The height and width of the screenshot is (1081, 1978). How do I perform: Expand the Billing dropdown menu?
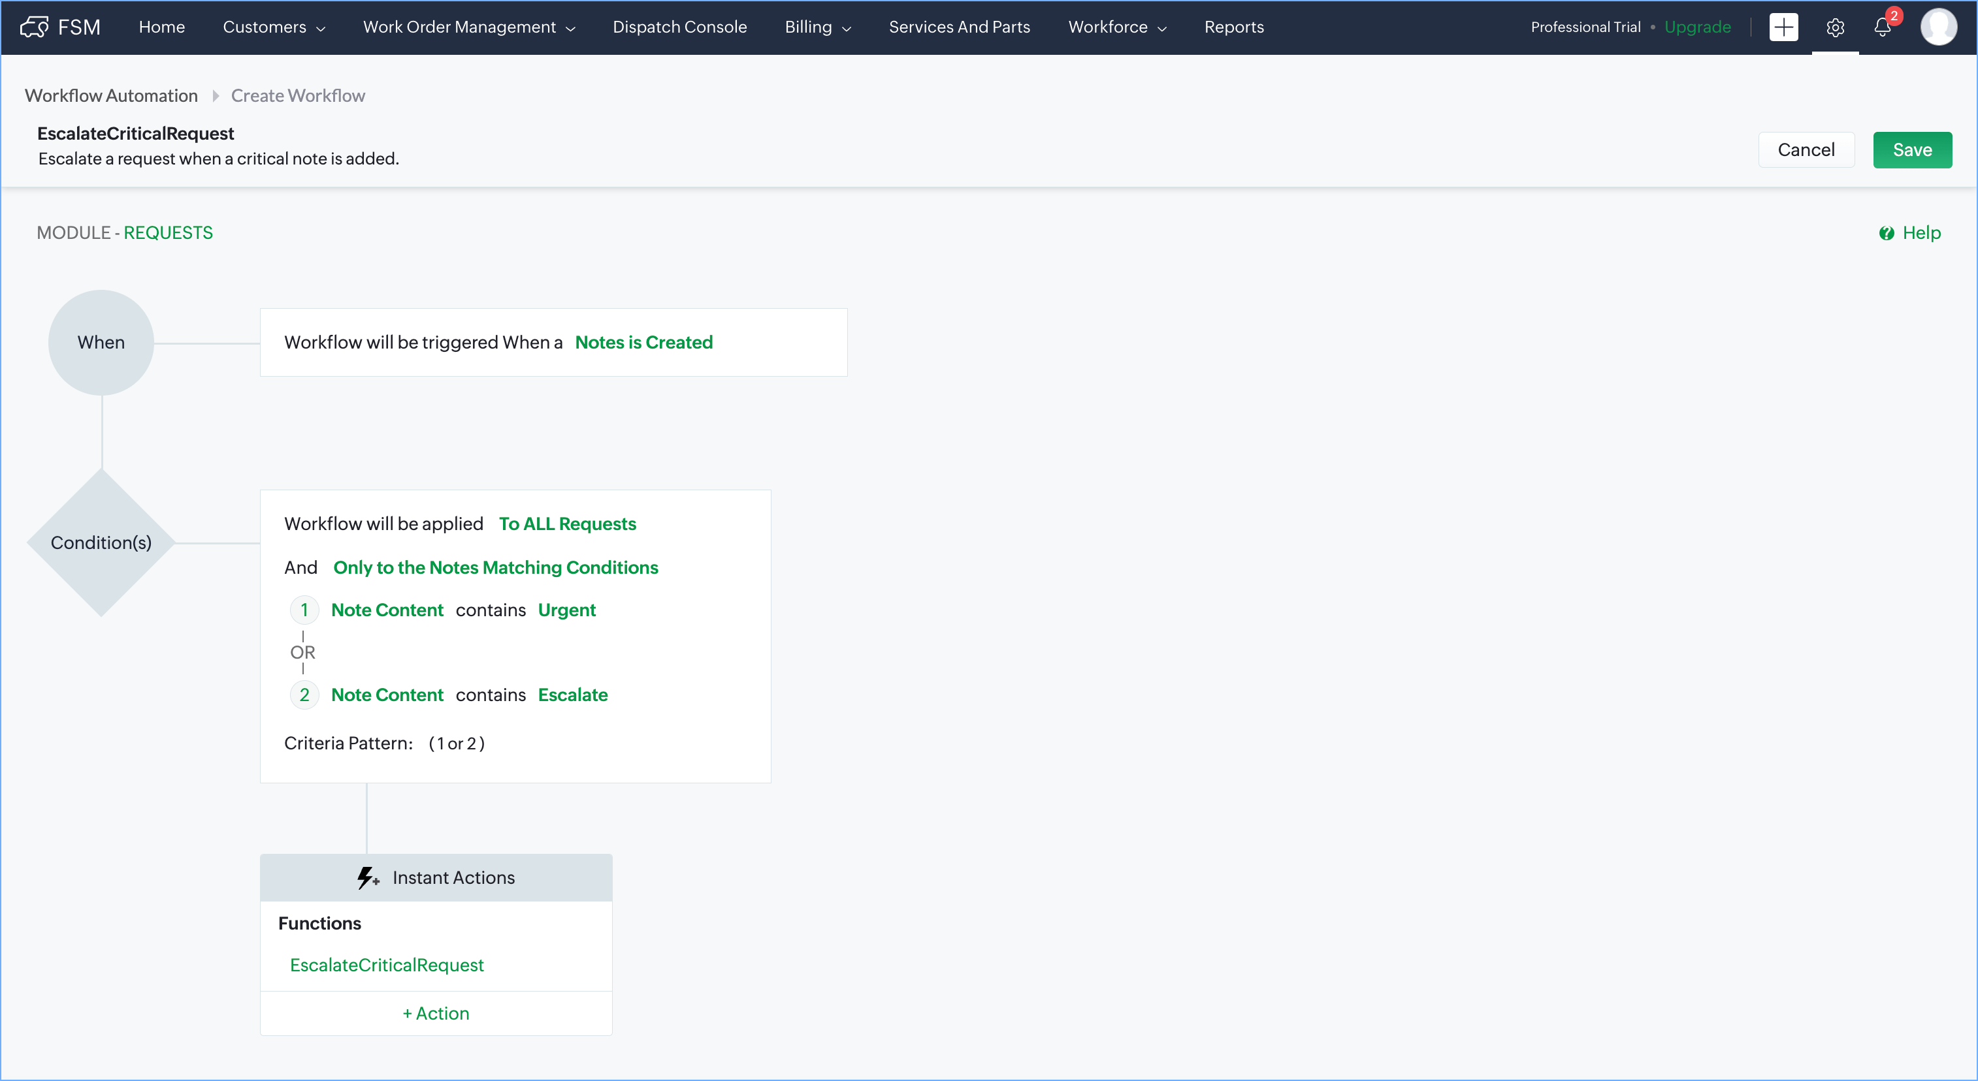(x=818, y=27)
